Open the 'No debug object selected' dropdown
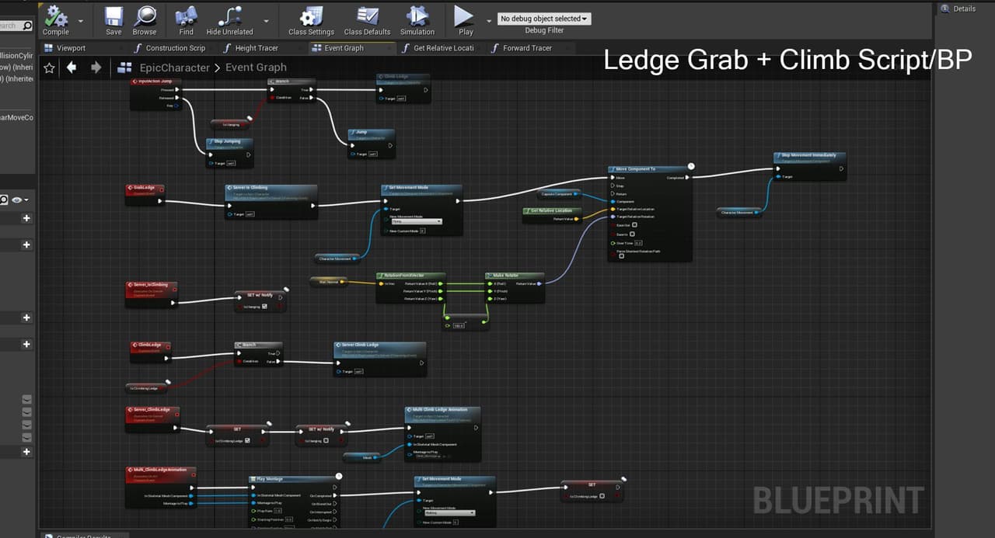This screenshot has height=538, width=995. pyautogui.click(x=544, y=19)
